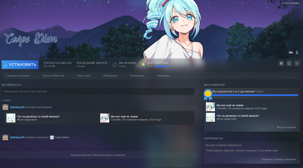Click Изменить клавишу скриншота

point(279,159)
